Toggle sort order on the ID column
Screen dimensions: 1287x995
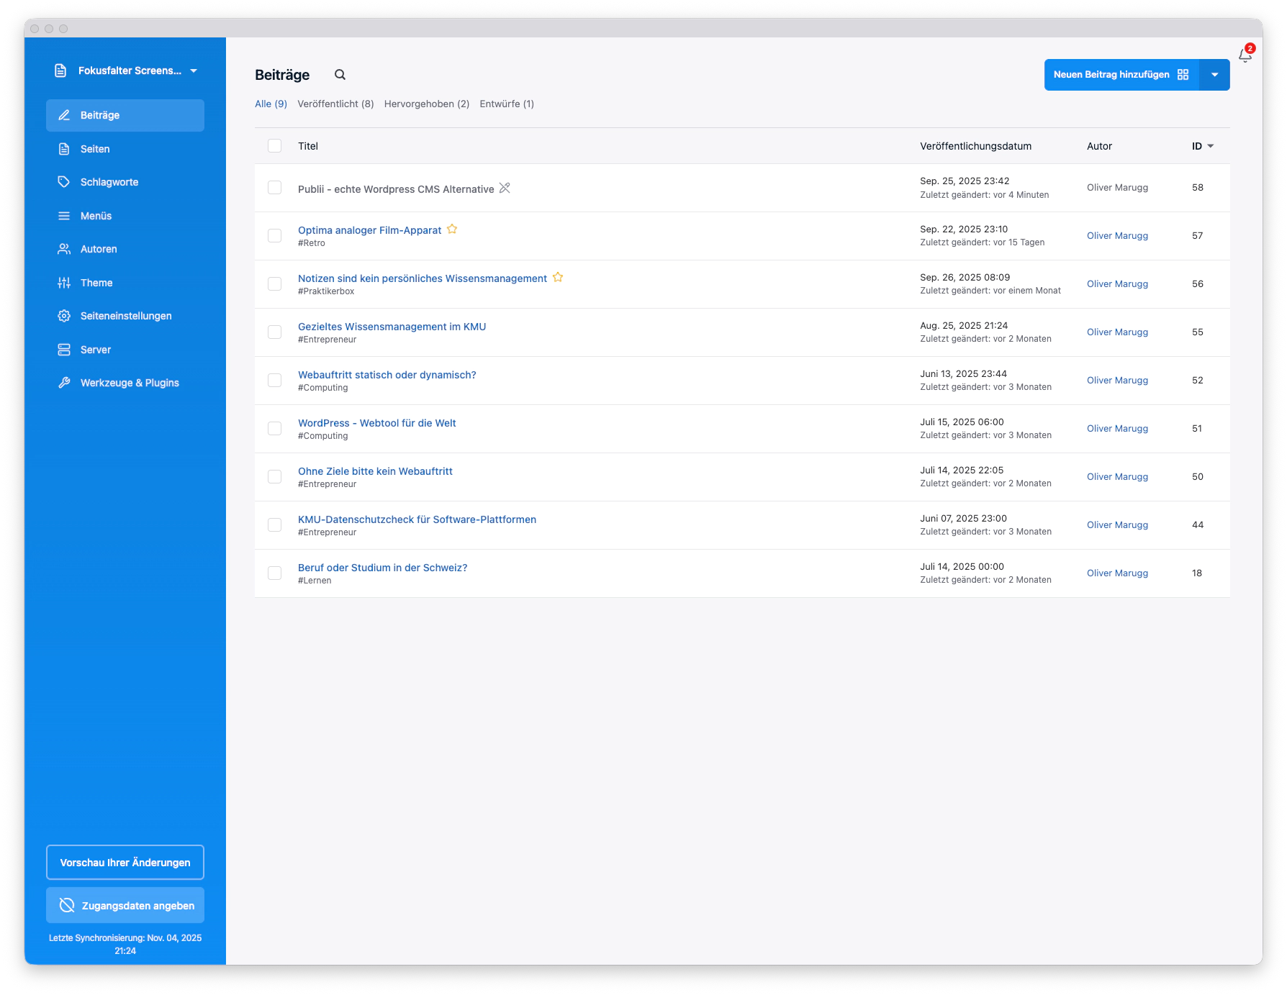pyautogui.click(x=1202, y=146)
